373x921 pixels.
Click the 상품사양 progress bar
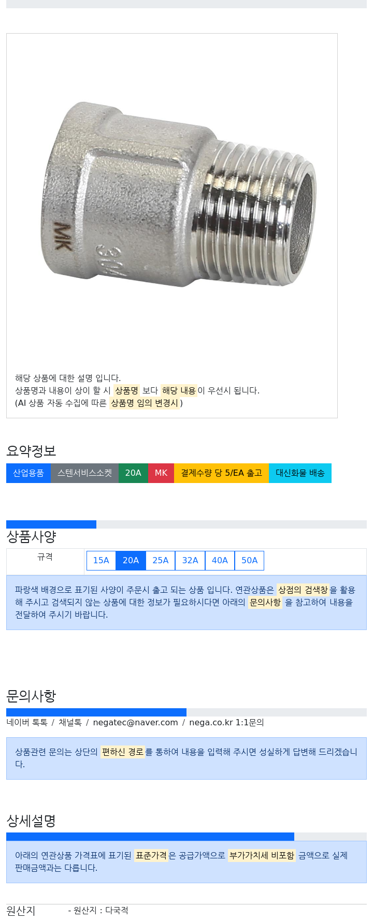tap(187, 524)
